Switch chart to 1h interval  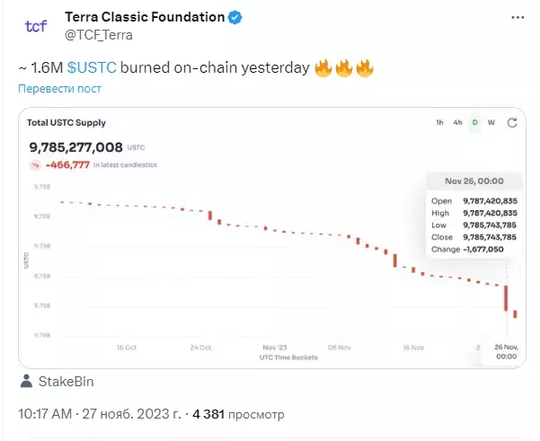point(439,122)
